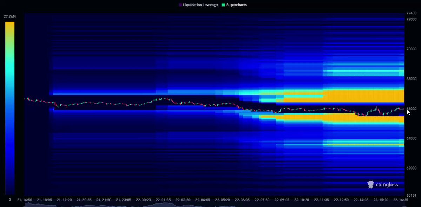
Task: Click the 27.24M label above the color scale
Action: pos(9,16)
